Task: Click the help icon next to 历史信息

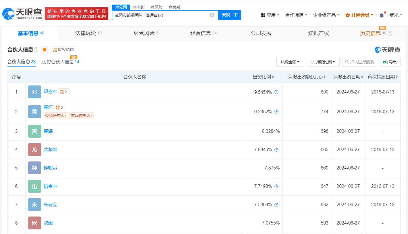Action: pos(390,33)
